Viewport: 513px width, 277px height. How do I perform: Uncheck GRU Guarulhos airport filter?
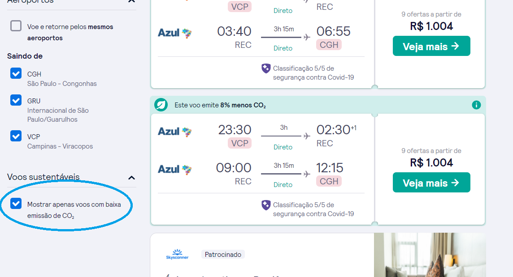tap(16, 100)
